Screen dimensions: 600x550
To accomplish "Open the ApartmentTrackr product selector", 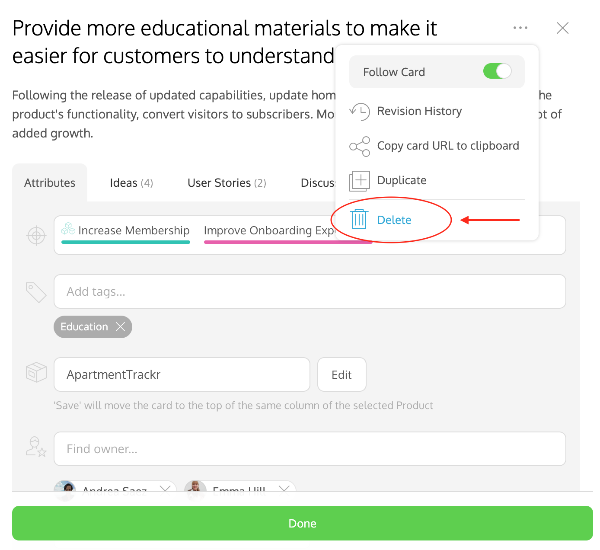I will coord(182,374).
